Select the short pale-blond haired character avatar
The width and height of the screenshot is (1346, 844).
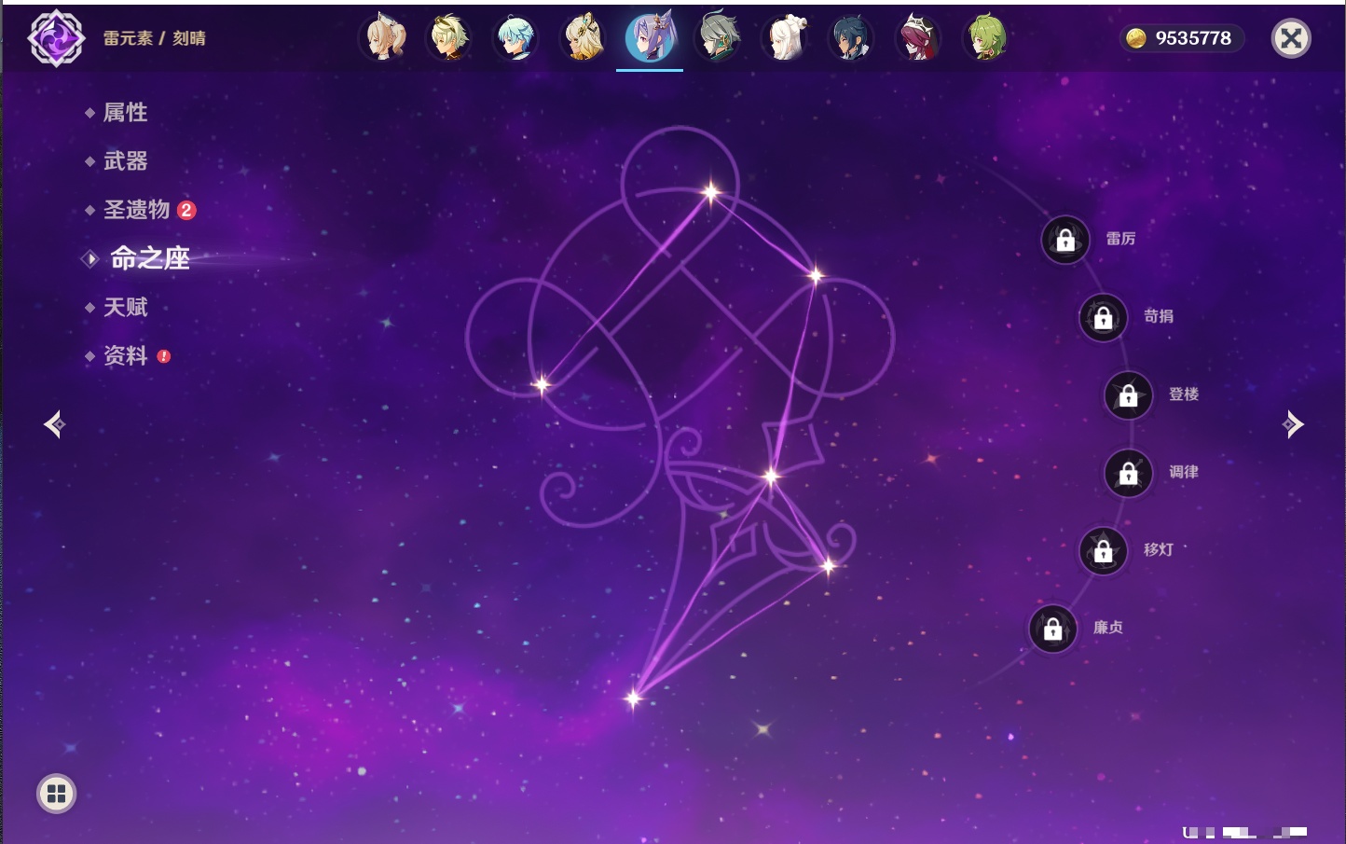[449, 38]
